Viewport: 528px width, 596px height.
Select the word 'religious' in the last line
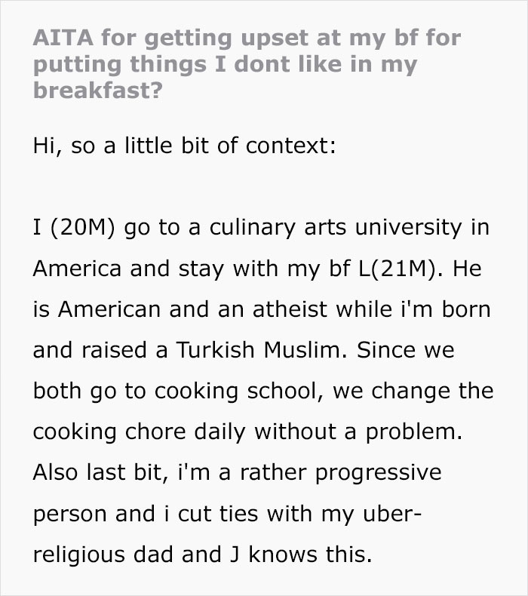(78, 555)
